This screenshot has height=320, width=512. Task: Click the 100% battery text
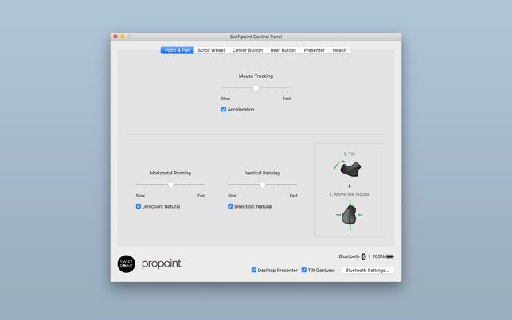point(378,256)
